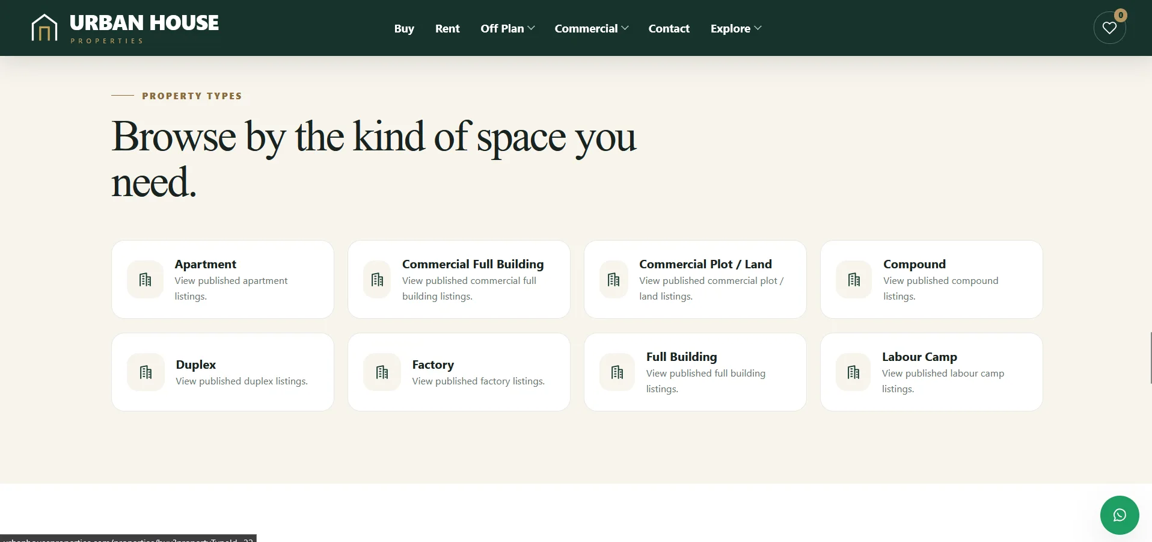Expand the Off Plan dropdown chevron

(532, 28)
